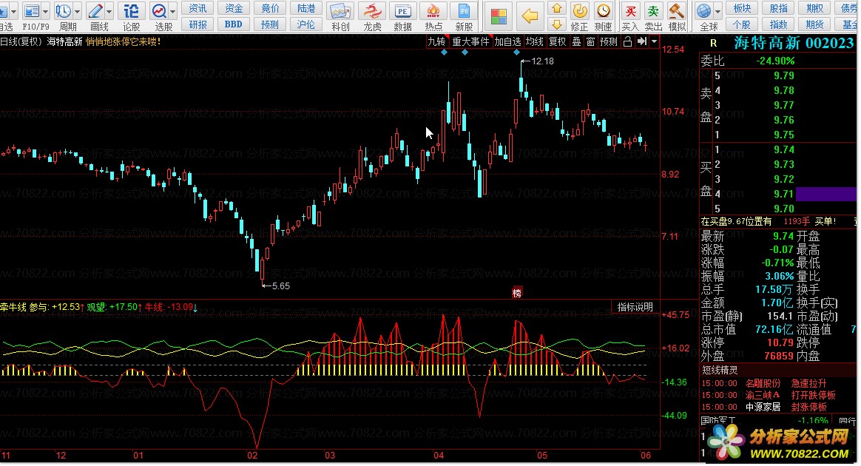Click the 期货 futures button
This screenshot has height=466, width=861.
pos(814,24)
